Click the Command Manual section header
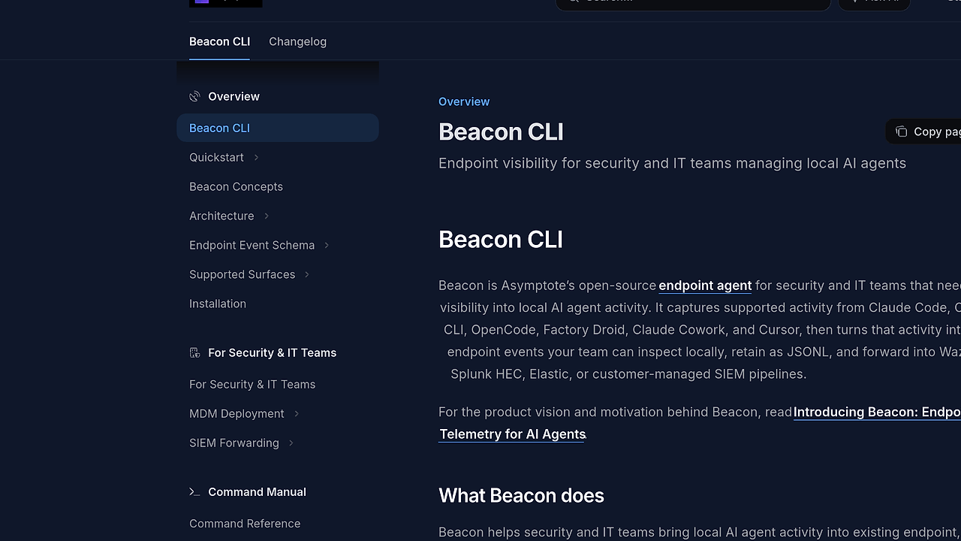The image size is (961, 541). coord(257,491)
